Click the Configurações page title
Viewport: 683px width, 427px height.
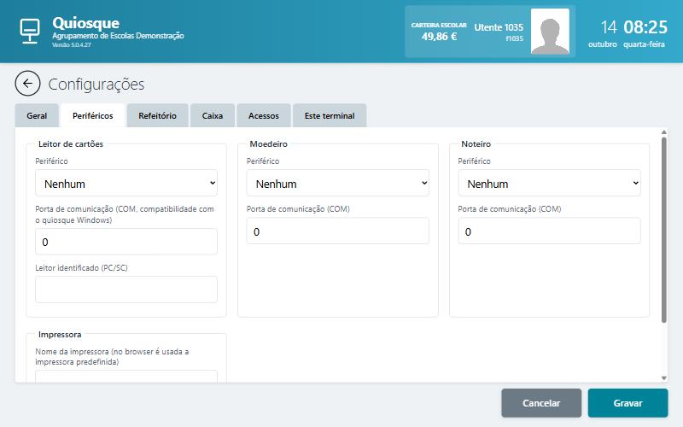click(x=96, y=84)
